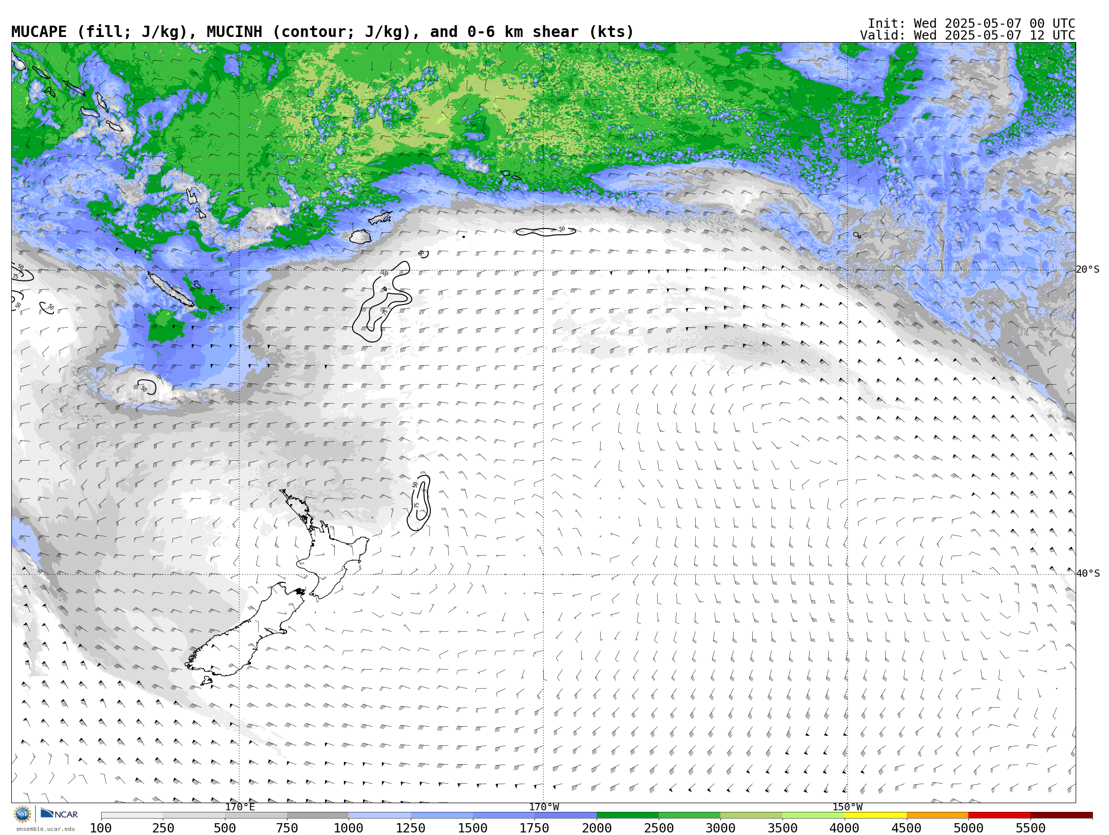The width and height of the screenshot is (1109, 835).
Task: Click the 1000 colorbar tick label
Action: [x=349, y=828]
